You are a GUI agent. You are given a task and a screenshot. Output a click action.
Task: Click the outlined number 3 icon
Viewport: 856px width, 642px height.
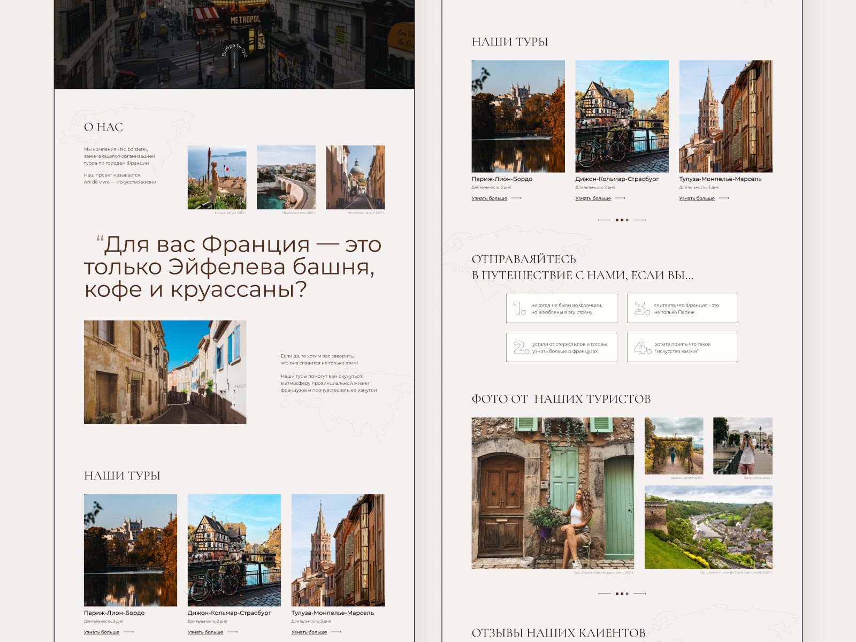(642, 308)
